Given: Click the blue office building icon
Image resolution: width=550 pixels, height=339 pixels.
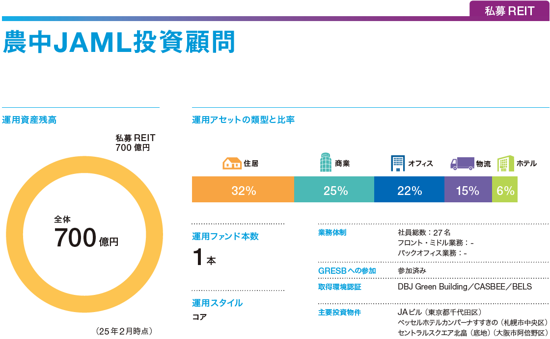Looking at the screenshot, I should (397, 164).
